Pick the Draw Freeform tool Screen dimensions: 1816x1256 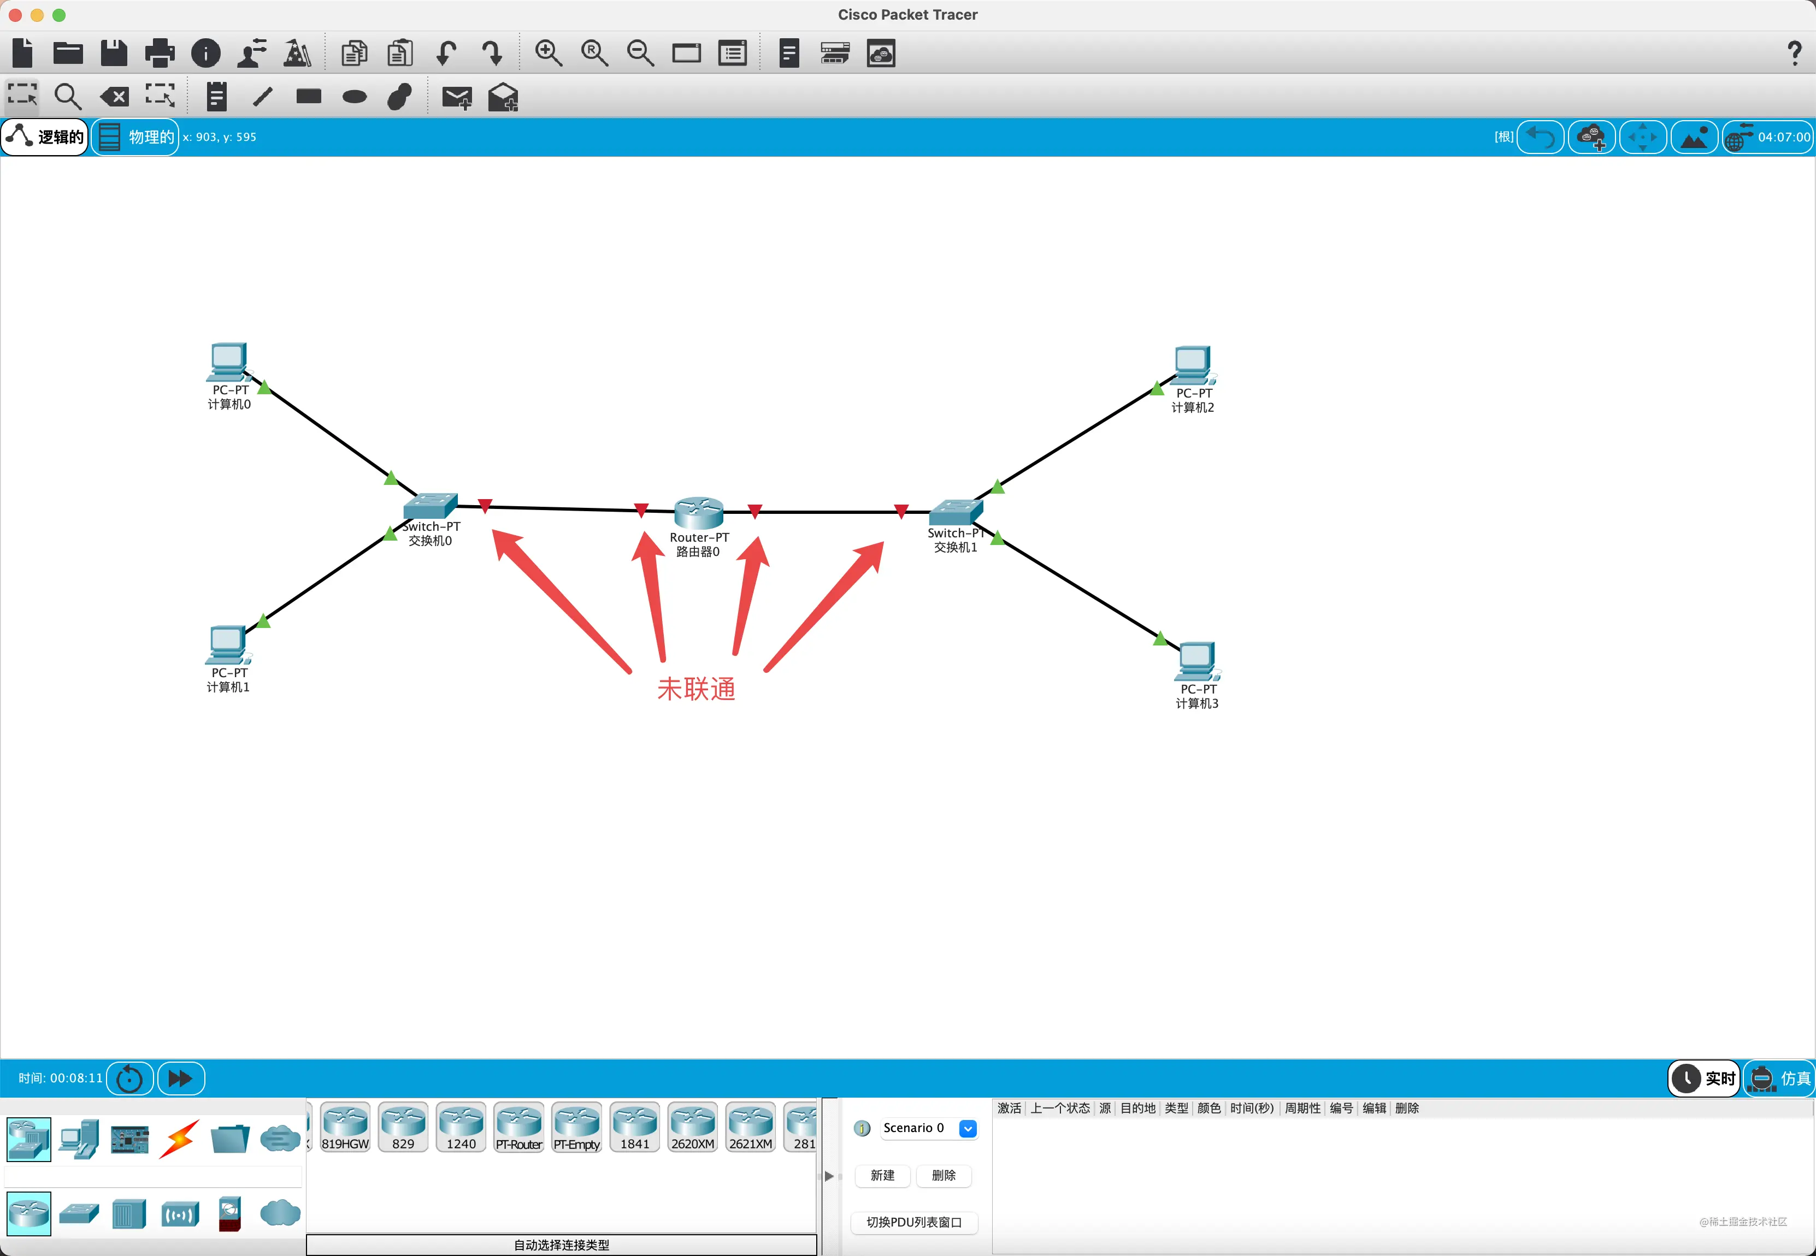pos(400,97)
